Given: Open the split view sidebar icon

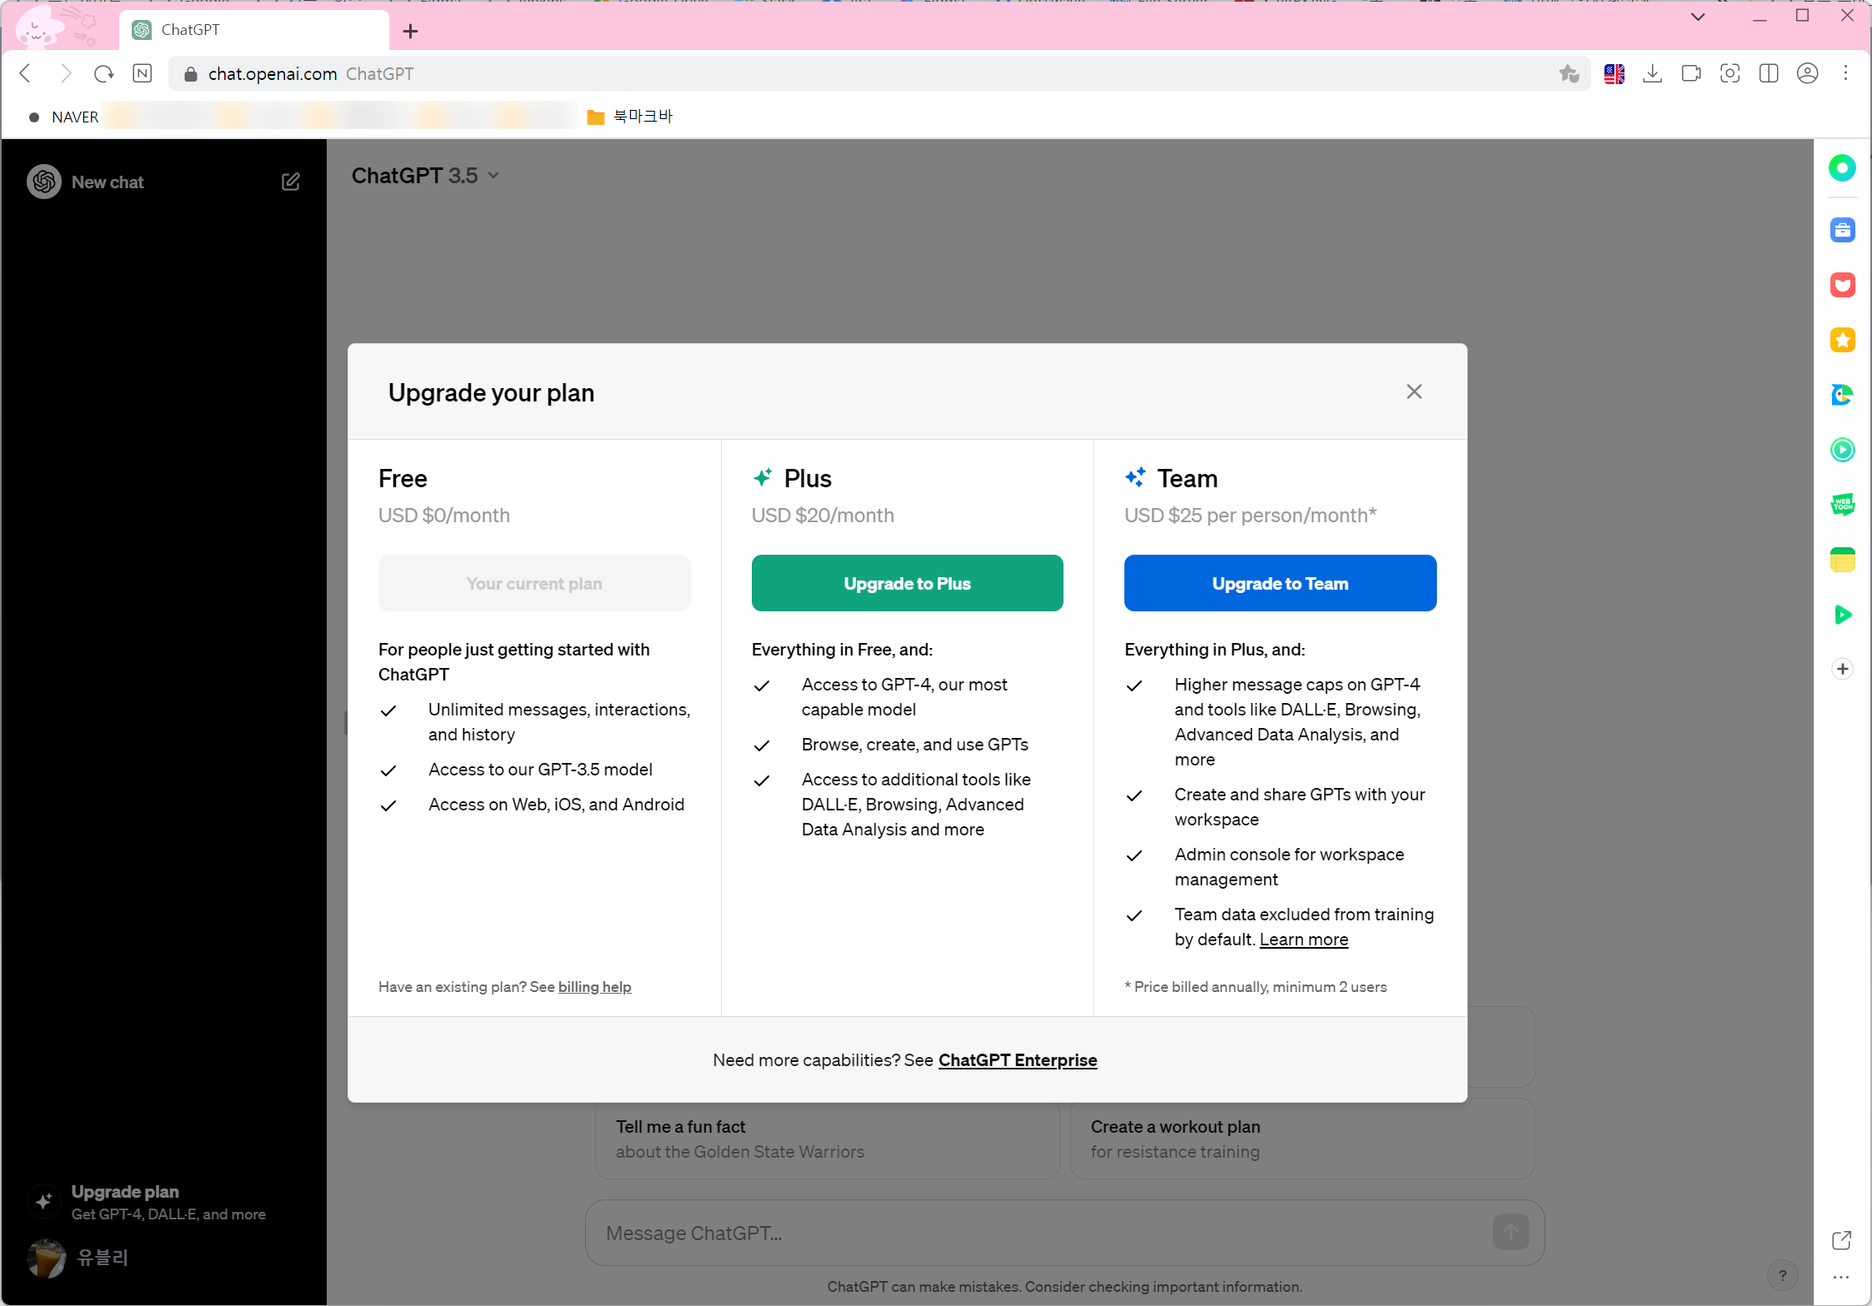Looking at the screenshot, I should (x=1769, y=74).
